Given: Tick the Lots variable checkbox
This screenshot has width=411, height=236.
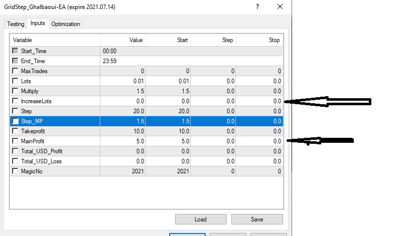Looking at the screenshot, I should coord(16,81).
